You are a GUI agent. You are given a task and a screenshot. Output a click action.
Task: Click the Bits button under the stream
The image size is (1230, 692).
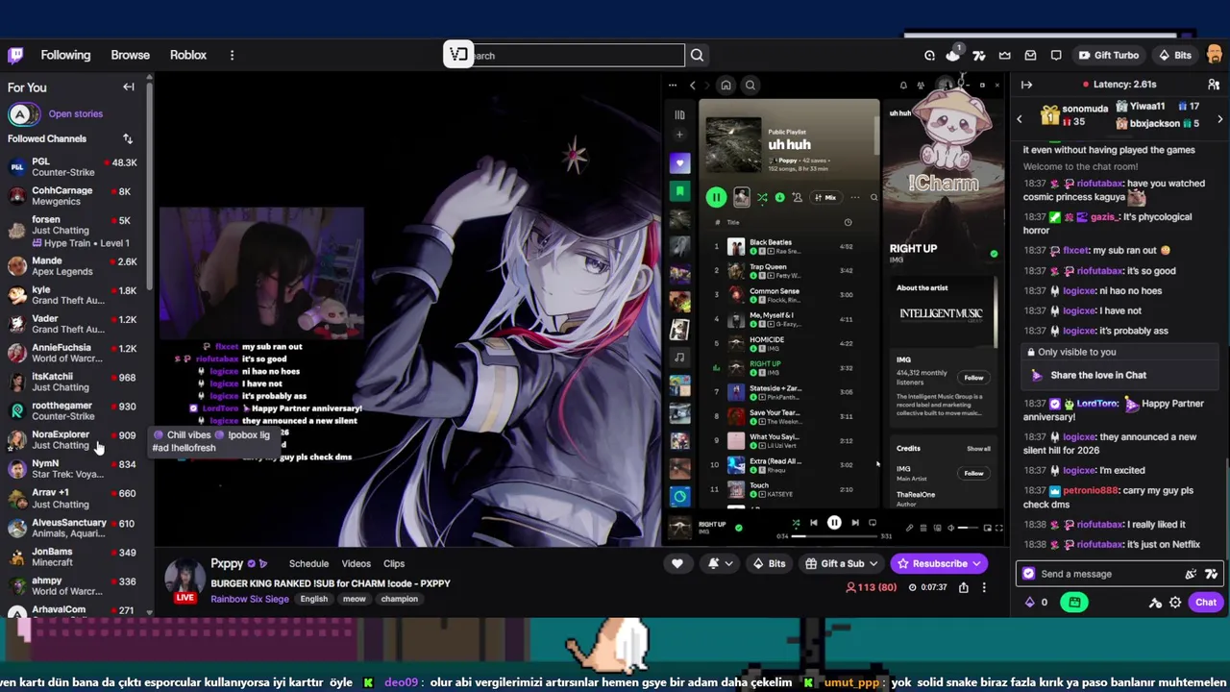[x=768, y=563]
